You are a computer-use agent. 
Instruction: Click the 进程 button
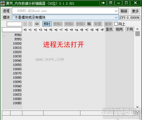pos(6,11)
